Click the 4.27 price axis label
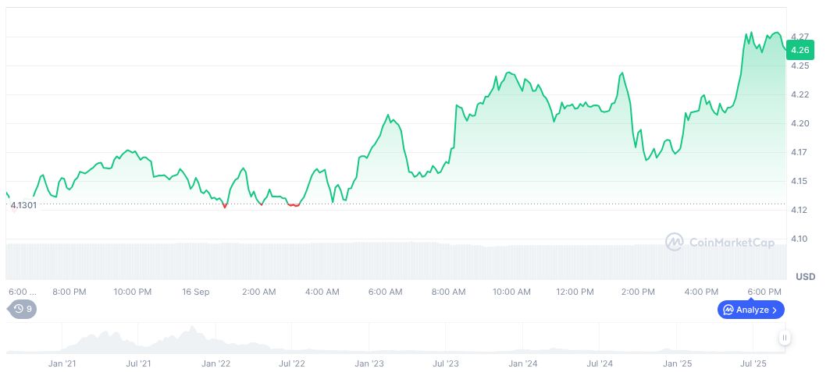The width and height of the screenshot is (837, 372). point(800,37)
